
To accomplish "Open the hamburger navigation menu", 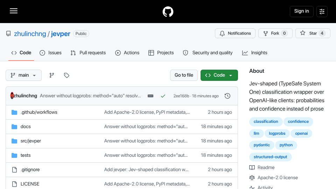I will pos(14,11).
